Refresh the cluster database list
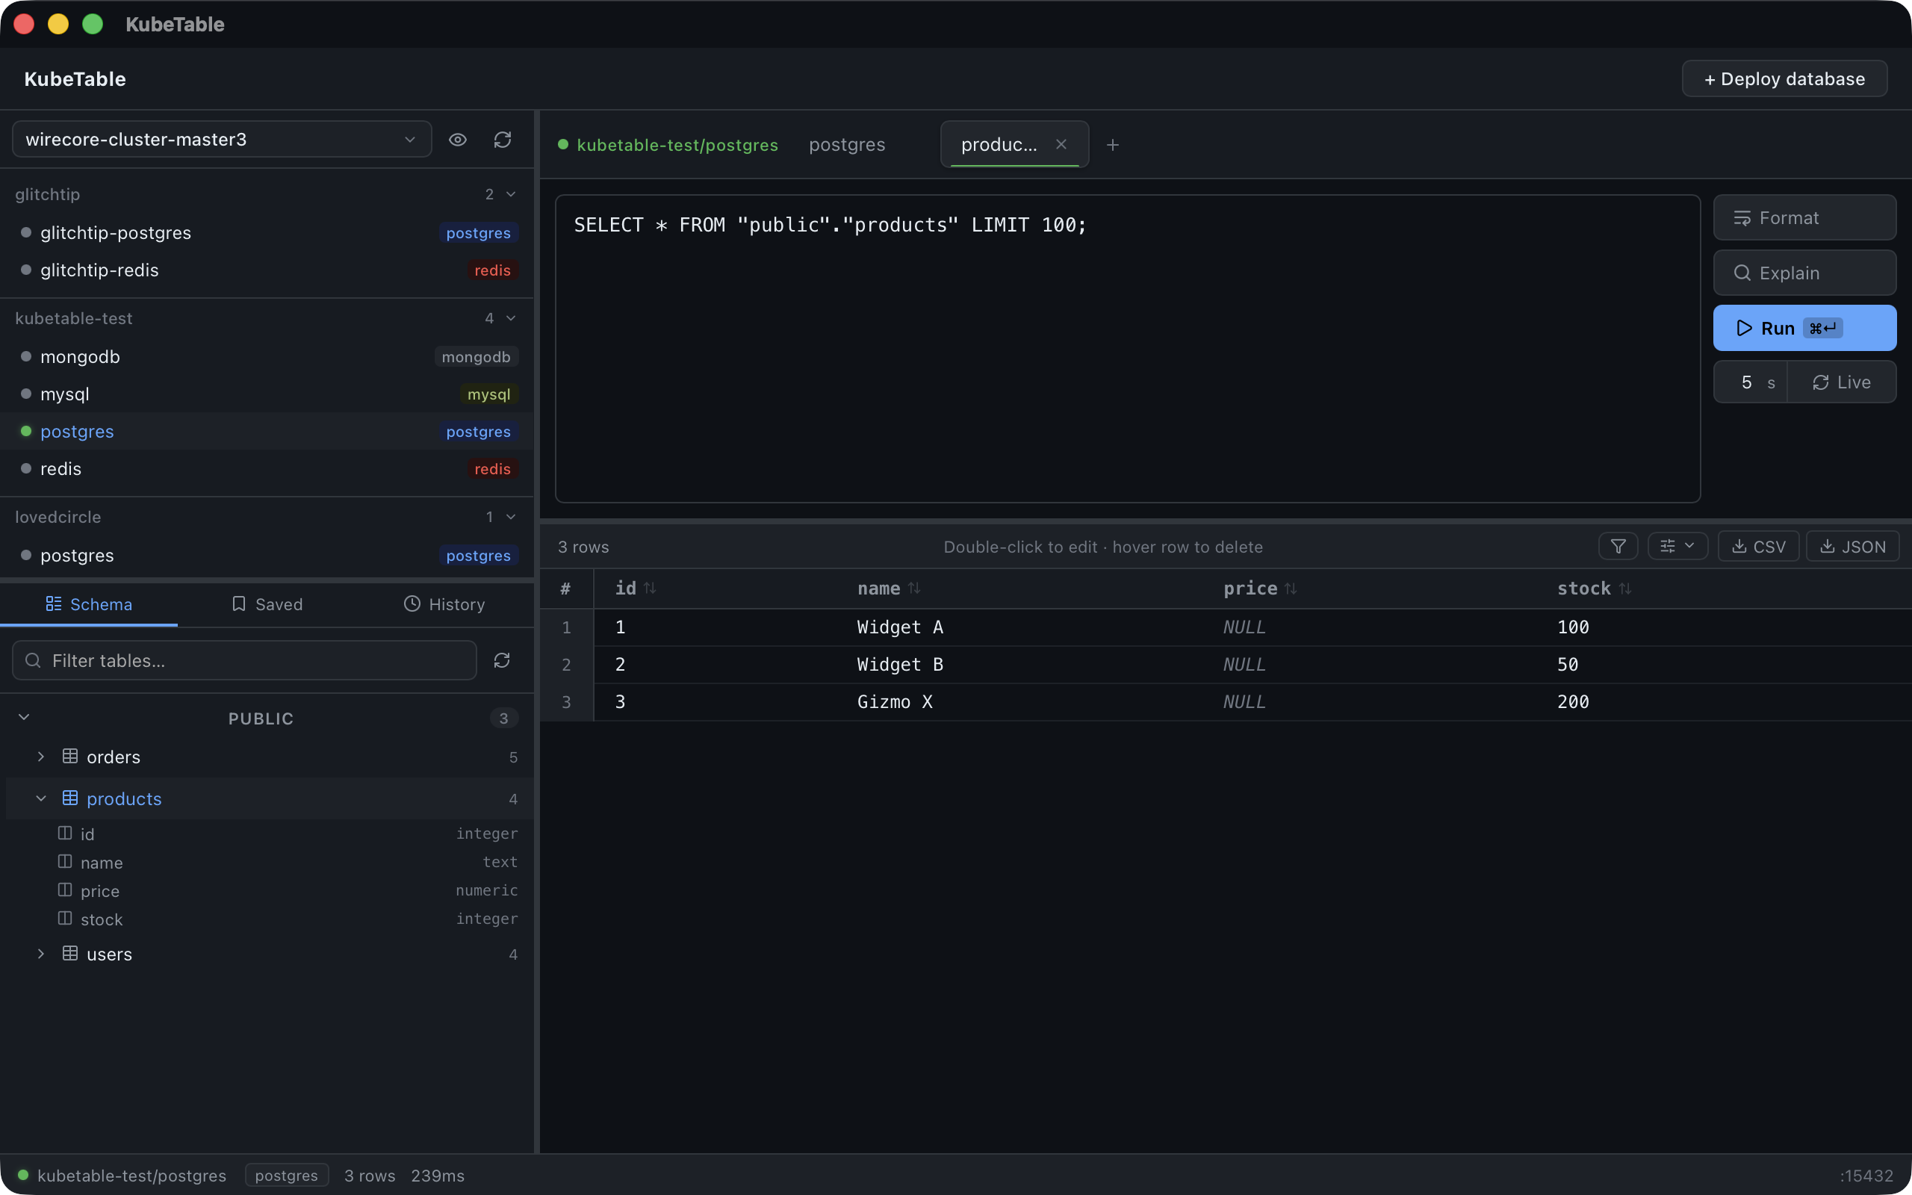The height and width of the screenshot is (1195, 1912). [503, 140]
